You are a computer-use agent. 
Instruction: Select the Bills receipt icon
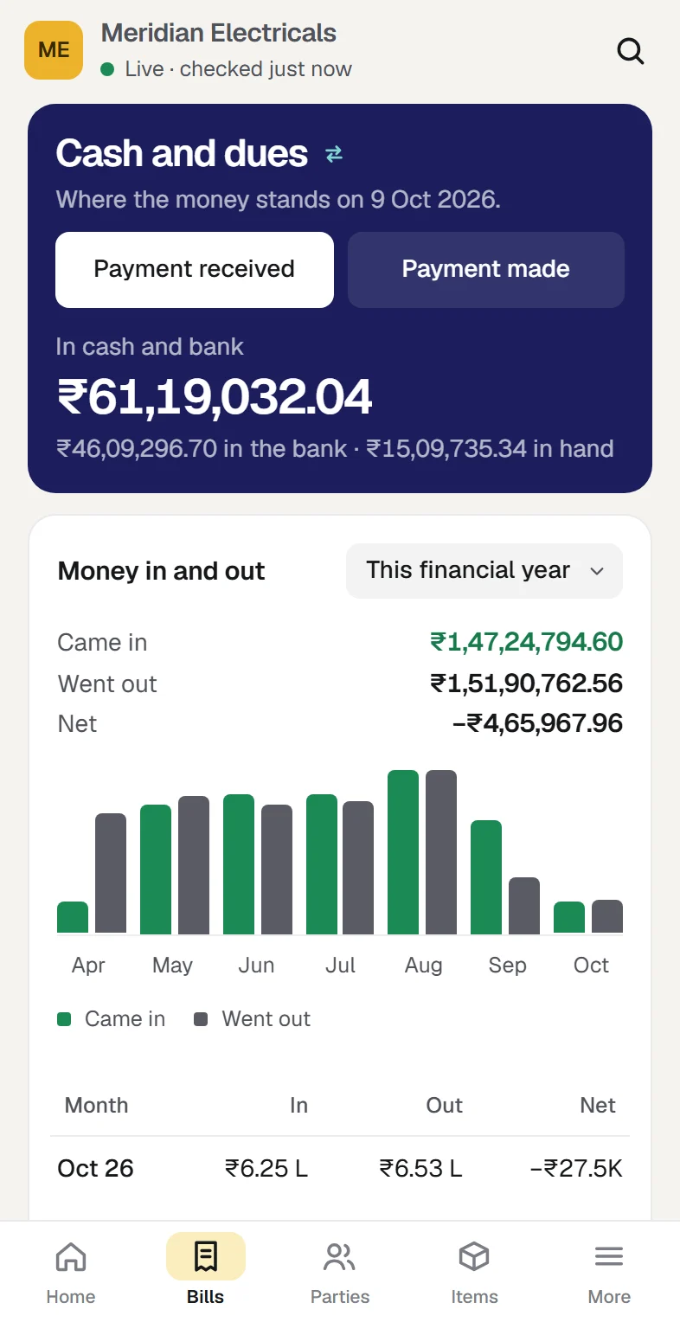206,1257
